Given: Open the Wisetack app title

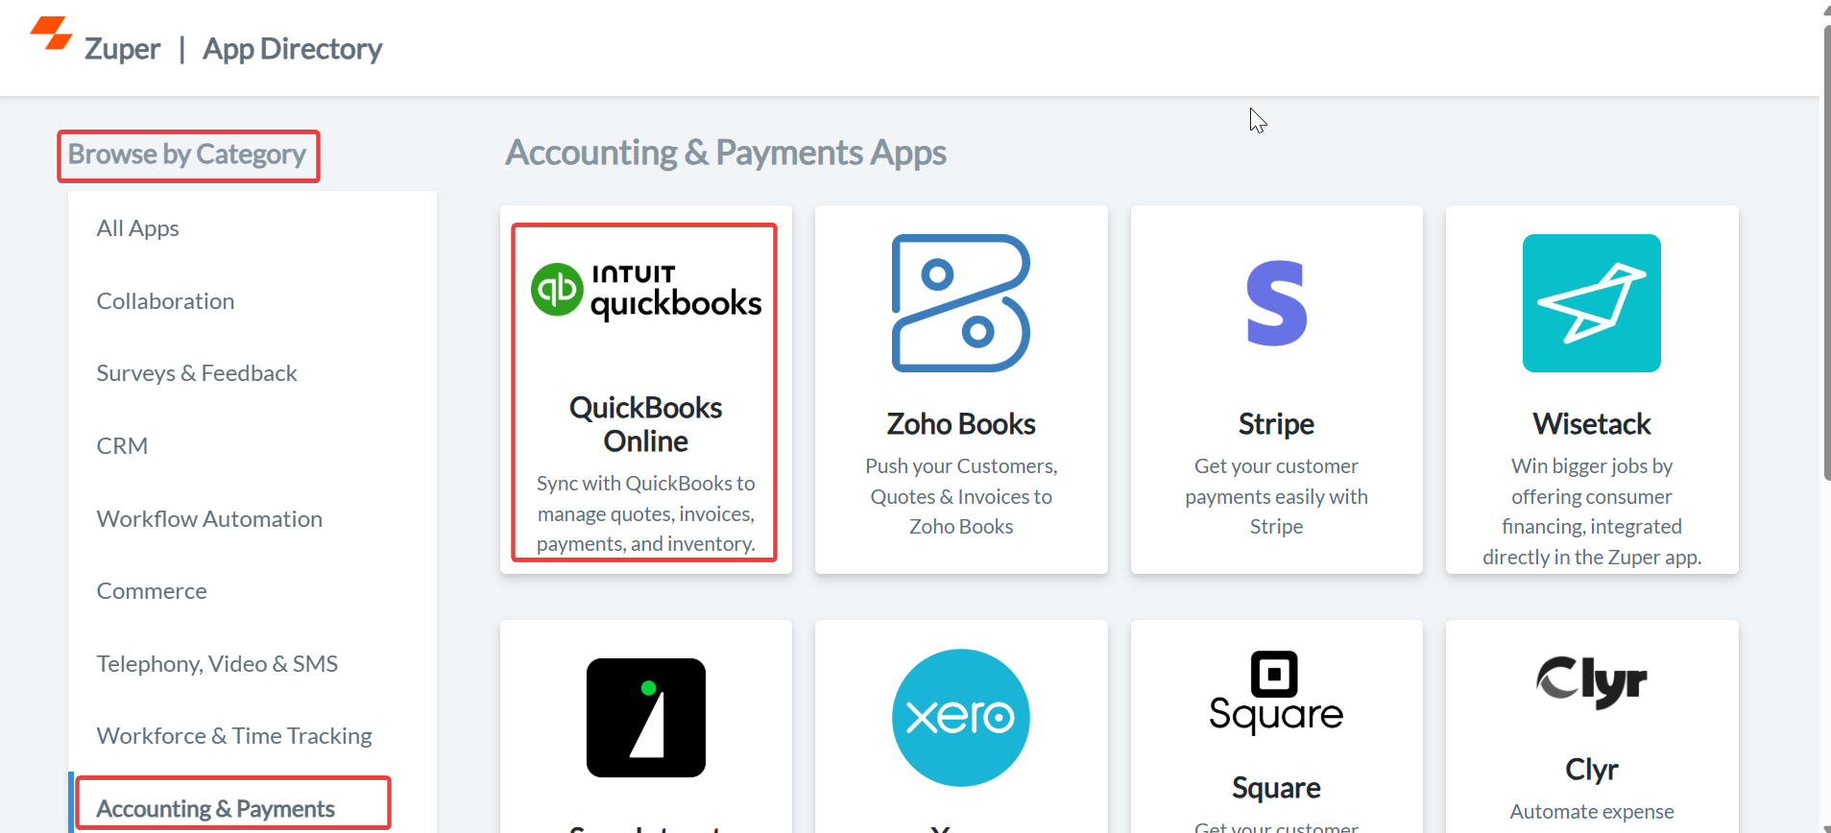Looking at the screenshot, I should pyautogui.click(x=1592, y=424).
